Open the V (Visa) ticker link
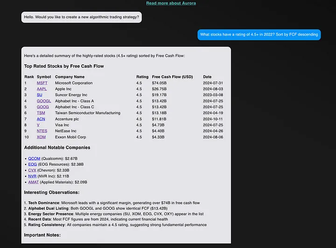This screenshot has height=248, width=336. coord(38,125)
